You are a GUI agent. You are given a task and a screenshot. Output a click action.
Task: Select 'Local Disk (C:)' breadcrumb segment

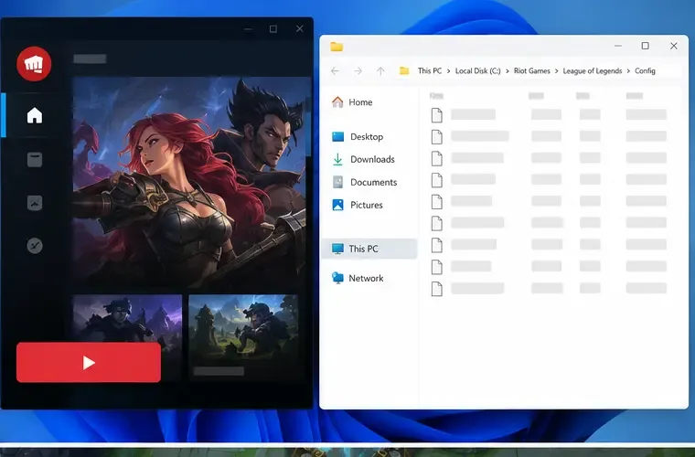tap(477, 71)
